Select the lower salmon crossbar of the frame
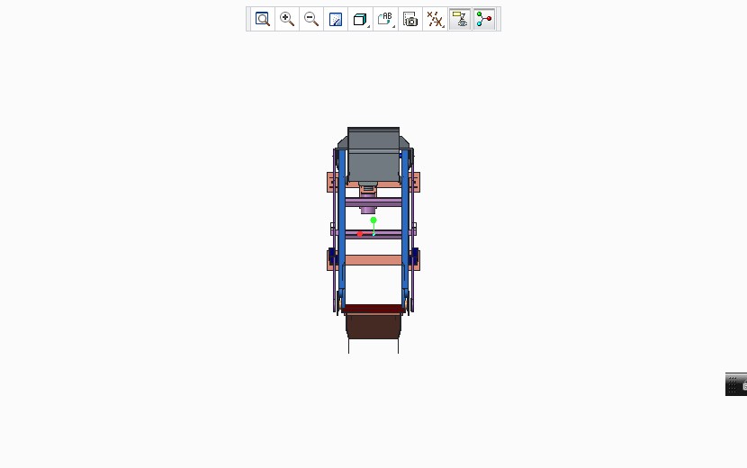Screen dimensions: 747x468 [373, 260]
